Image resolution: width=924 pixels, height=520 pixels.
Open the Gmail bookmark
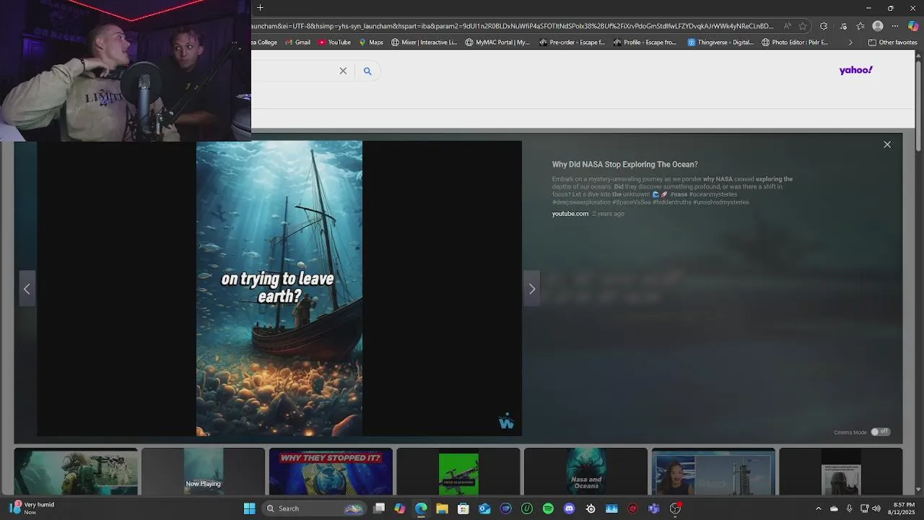click(x=298, y=43)
